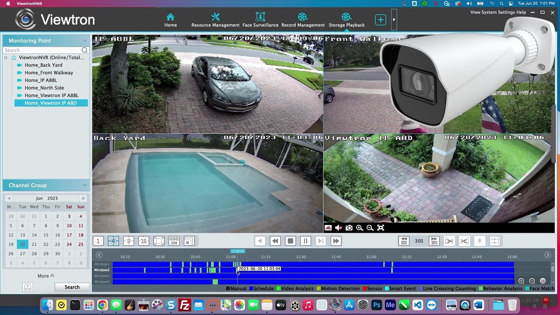Fit video to window icon
Image resolution: width=560 pixels, height=315 pixels.
click(381, 228)
